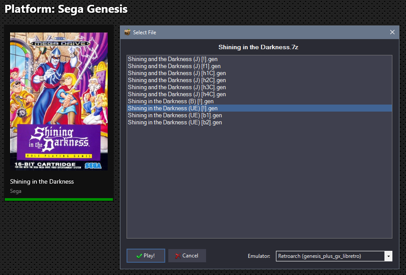The image size is (406, 275).
Task: Click the Shining in the Darkness box art
Action: click(59, 101)
